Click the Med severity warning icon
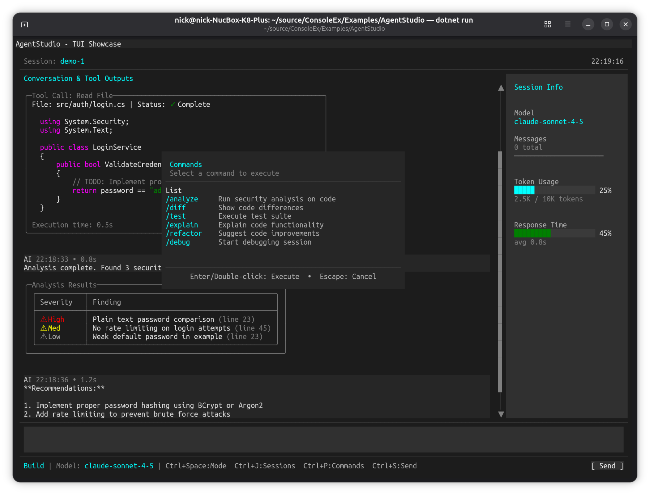This screenshot has width=650, height=495. [44, 328]
